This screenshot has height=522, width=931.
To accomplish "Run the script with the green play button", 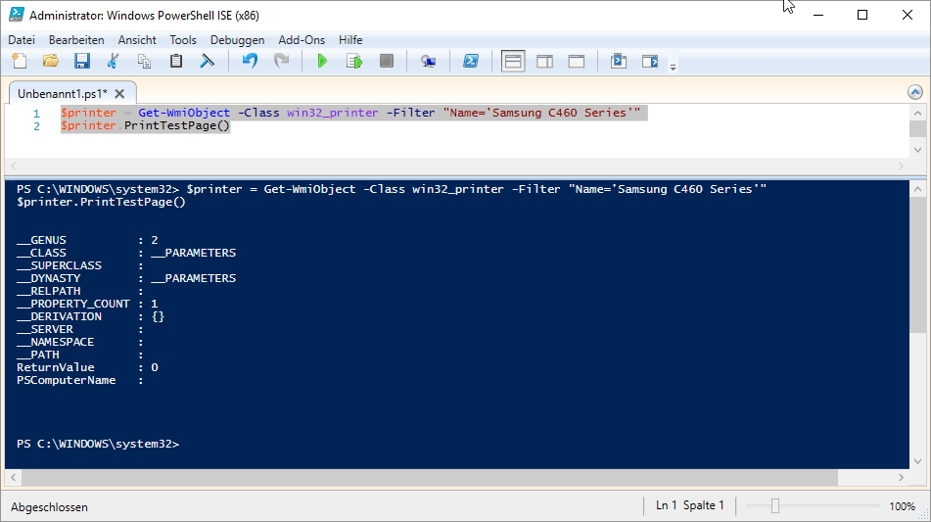I will point(322,61).
